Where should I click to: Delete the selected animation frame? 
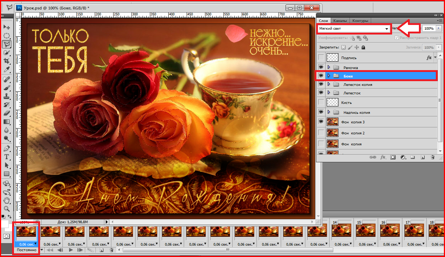pos(111,250)
